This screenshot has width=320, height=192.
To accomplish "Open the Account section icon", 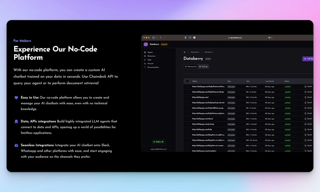I will (x=145, y=64).
